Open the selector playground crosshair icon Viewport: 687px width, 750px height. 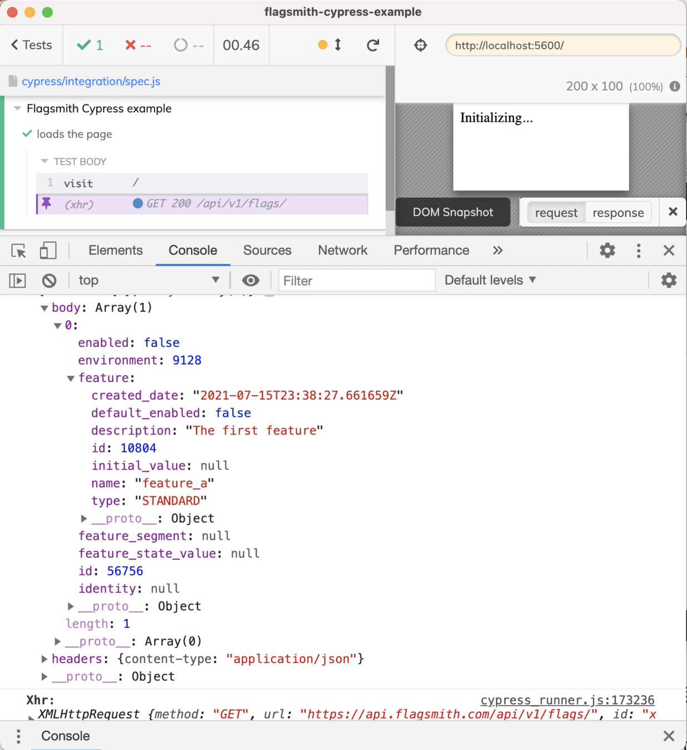(x=421, y=45)
